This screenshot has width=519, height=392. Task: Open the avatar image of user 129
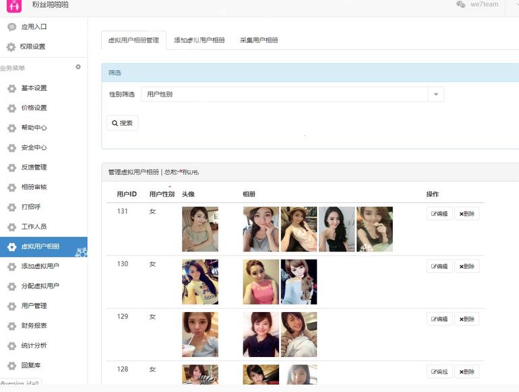click(200, 335)
